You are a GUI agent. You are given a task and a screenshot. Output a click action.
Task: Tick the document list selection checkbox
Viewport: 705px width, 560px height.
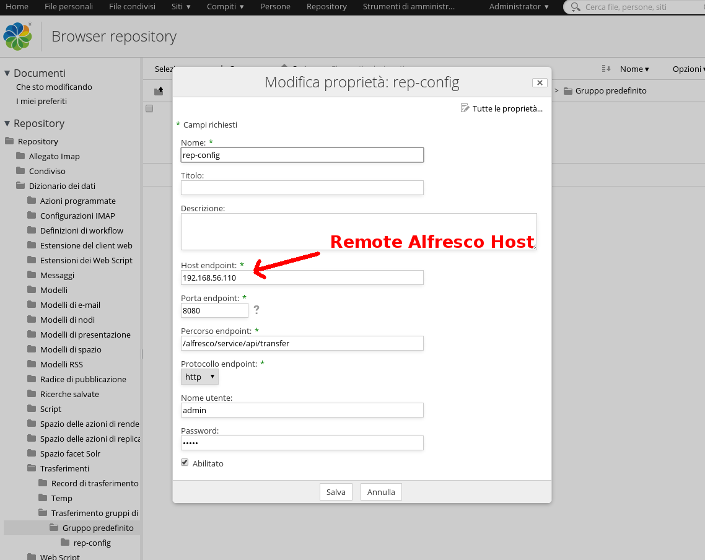(149, 109)
